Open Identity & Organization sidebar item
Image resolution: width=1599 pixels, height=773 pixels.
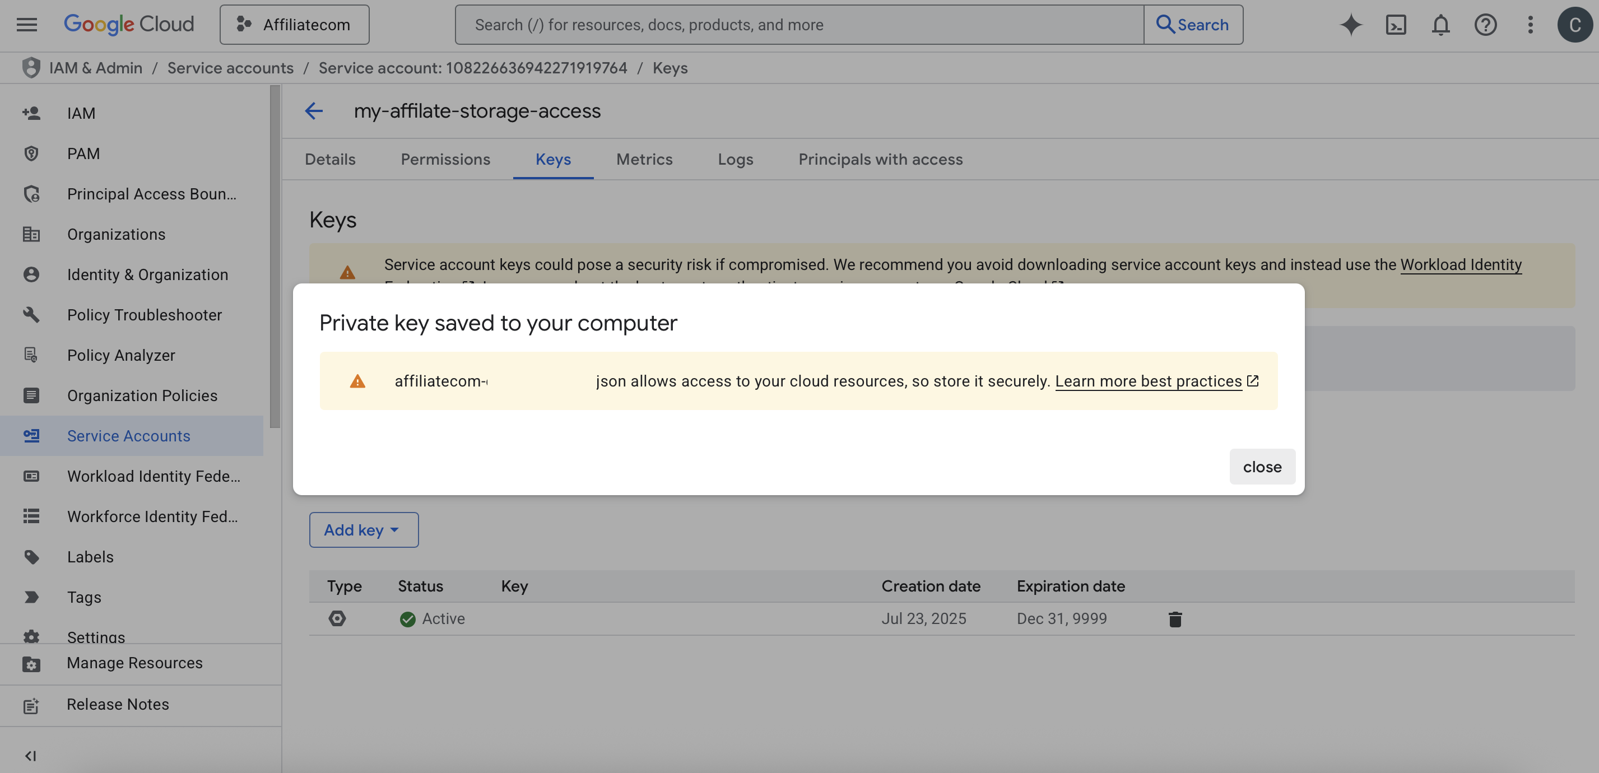click(132, 275)
